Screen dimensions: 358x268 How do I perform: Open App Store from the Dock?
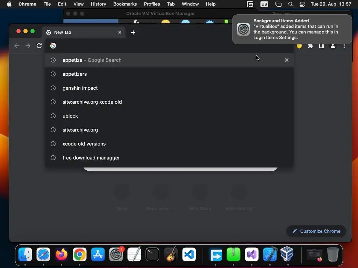point(98,254)
